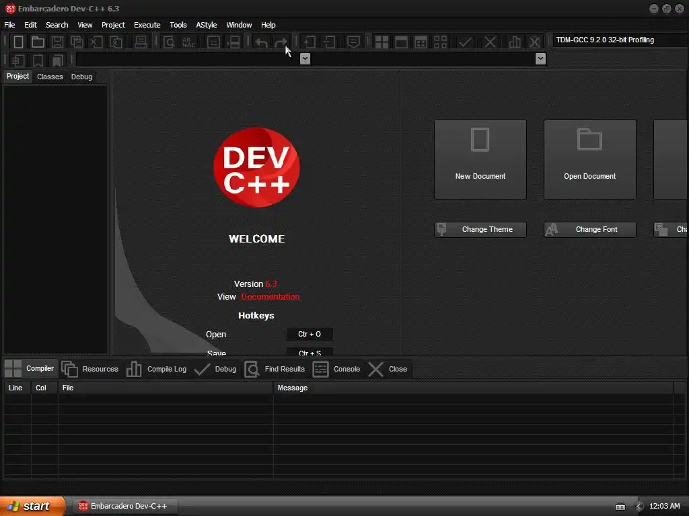The image size is (689, 516).
Task: Select the Find Results bottom tab
Action: click(275, 369)
